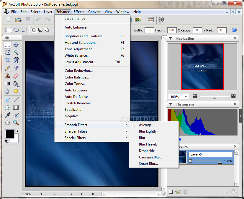244x199 pixels.
Task: Select the Freehand Select tool
Action: point(7,52)
